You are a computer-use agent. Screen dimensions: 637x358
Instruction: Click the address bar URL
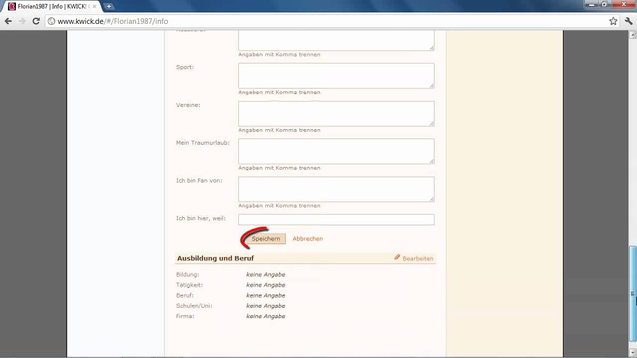[x=113, y=21]
